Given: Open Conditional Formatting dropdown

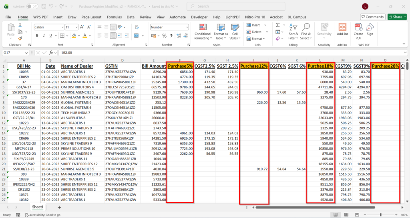Looking at the screenshot, I should coord(202,32).
